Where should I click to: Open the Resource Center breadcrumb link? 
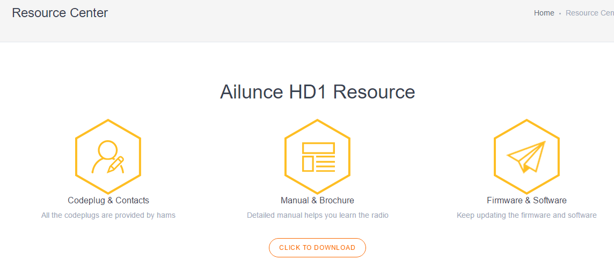pyautogui.click(x=589, y=13)
